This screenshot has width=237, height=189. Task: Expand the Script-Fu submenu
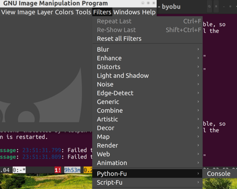click(x=147, y=182)
